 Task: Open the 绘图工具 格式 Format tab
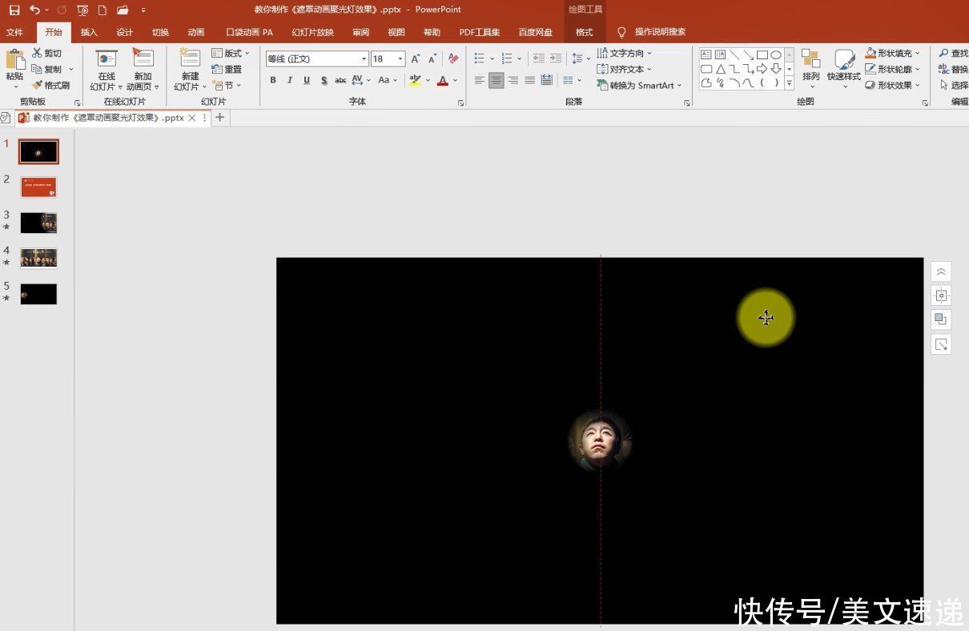click(x=584, y=32)
